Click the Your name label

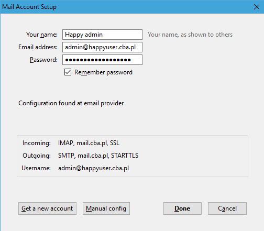(x=42, y=35)
